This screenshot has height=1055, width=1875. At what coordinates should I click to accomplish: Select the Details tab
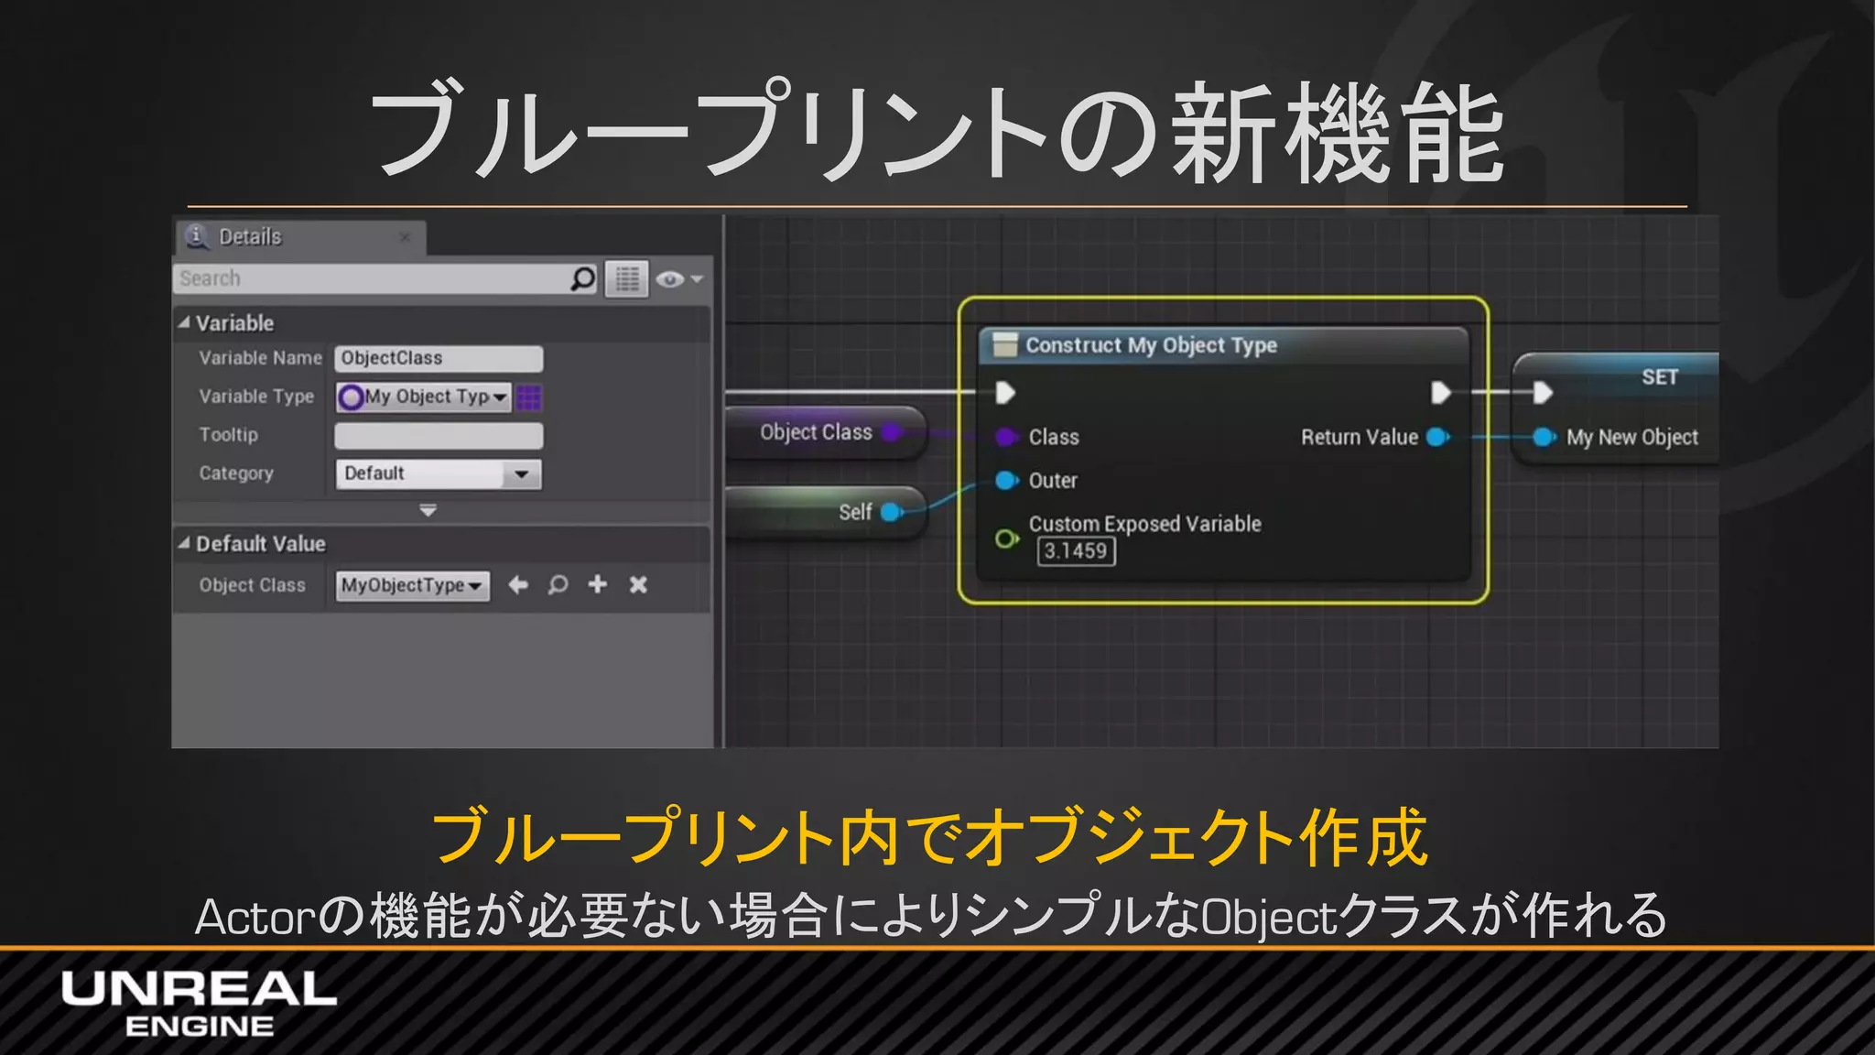click(250, 237)
